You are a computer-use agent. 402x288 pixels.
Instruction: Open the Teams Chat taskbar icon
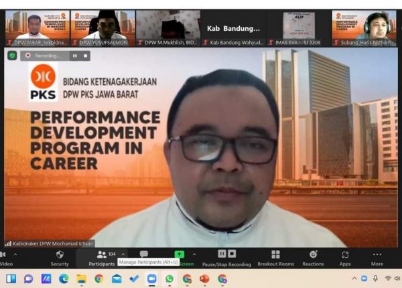[x=28, y=279]
